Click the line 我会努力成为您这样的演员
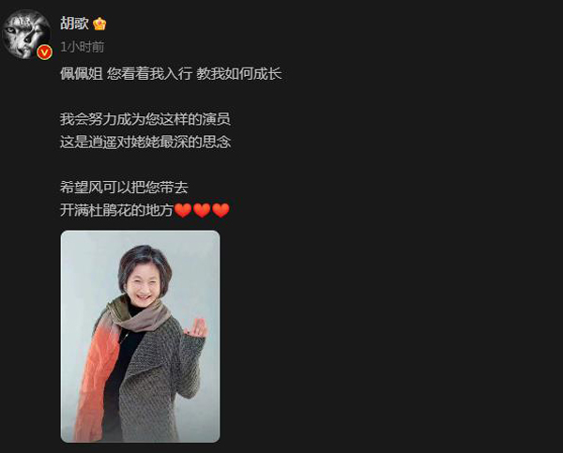Image resolution: width=563 pixels, height=453 pixels. [x=145, y=119]
